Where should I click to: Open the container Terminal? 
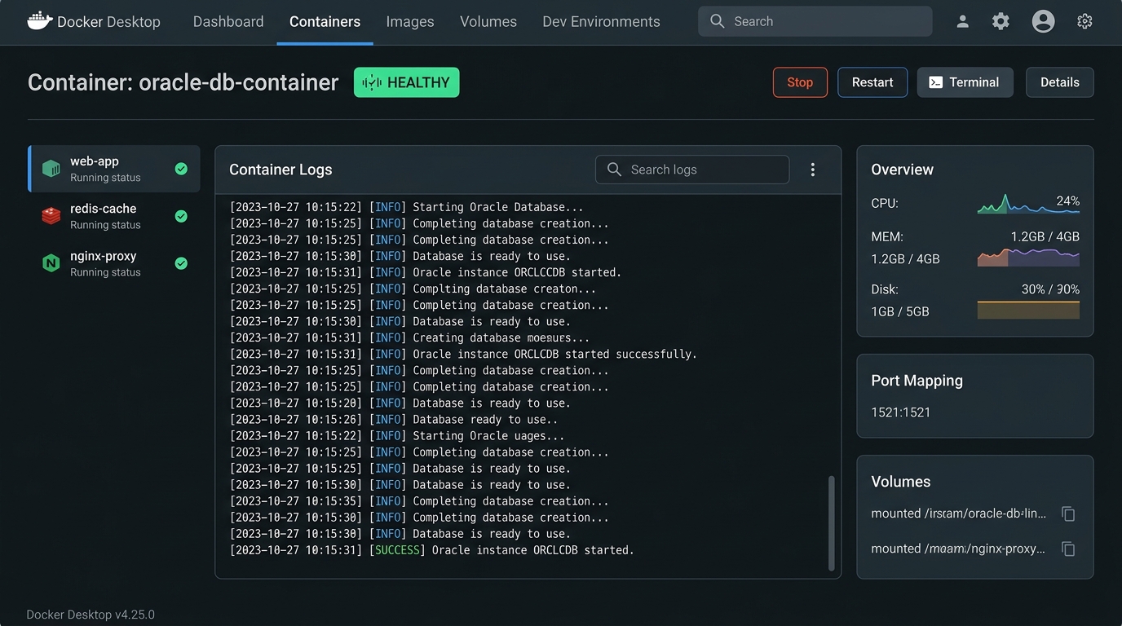965,82
